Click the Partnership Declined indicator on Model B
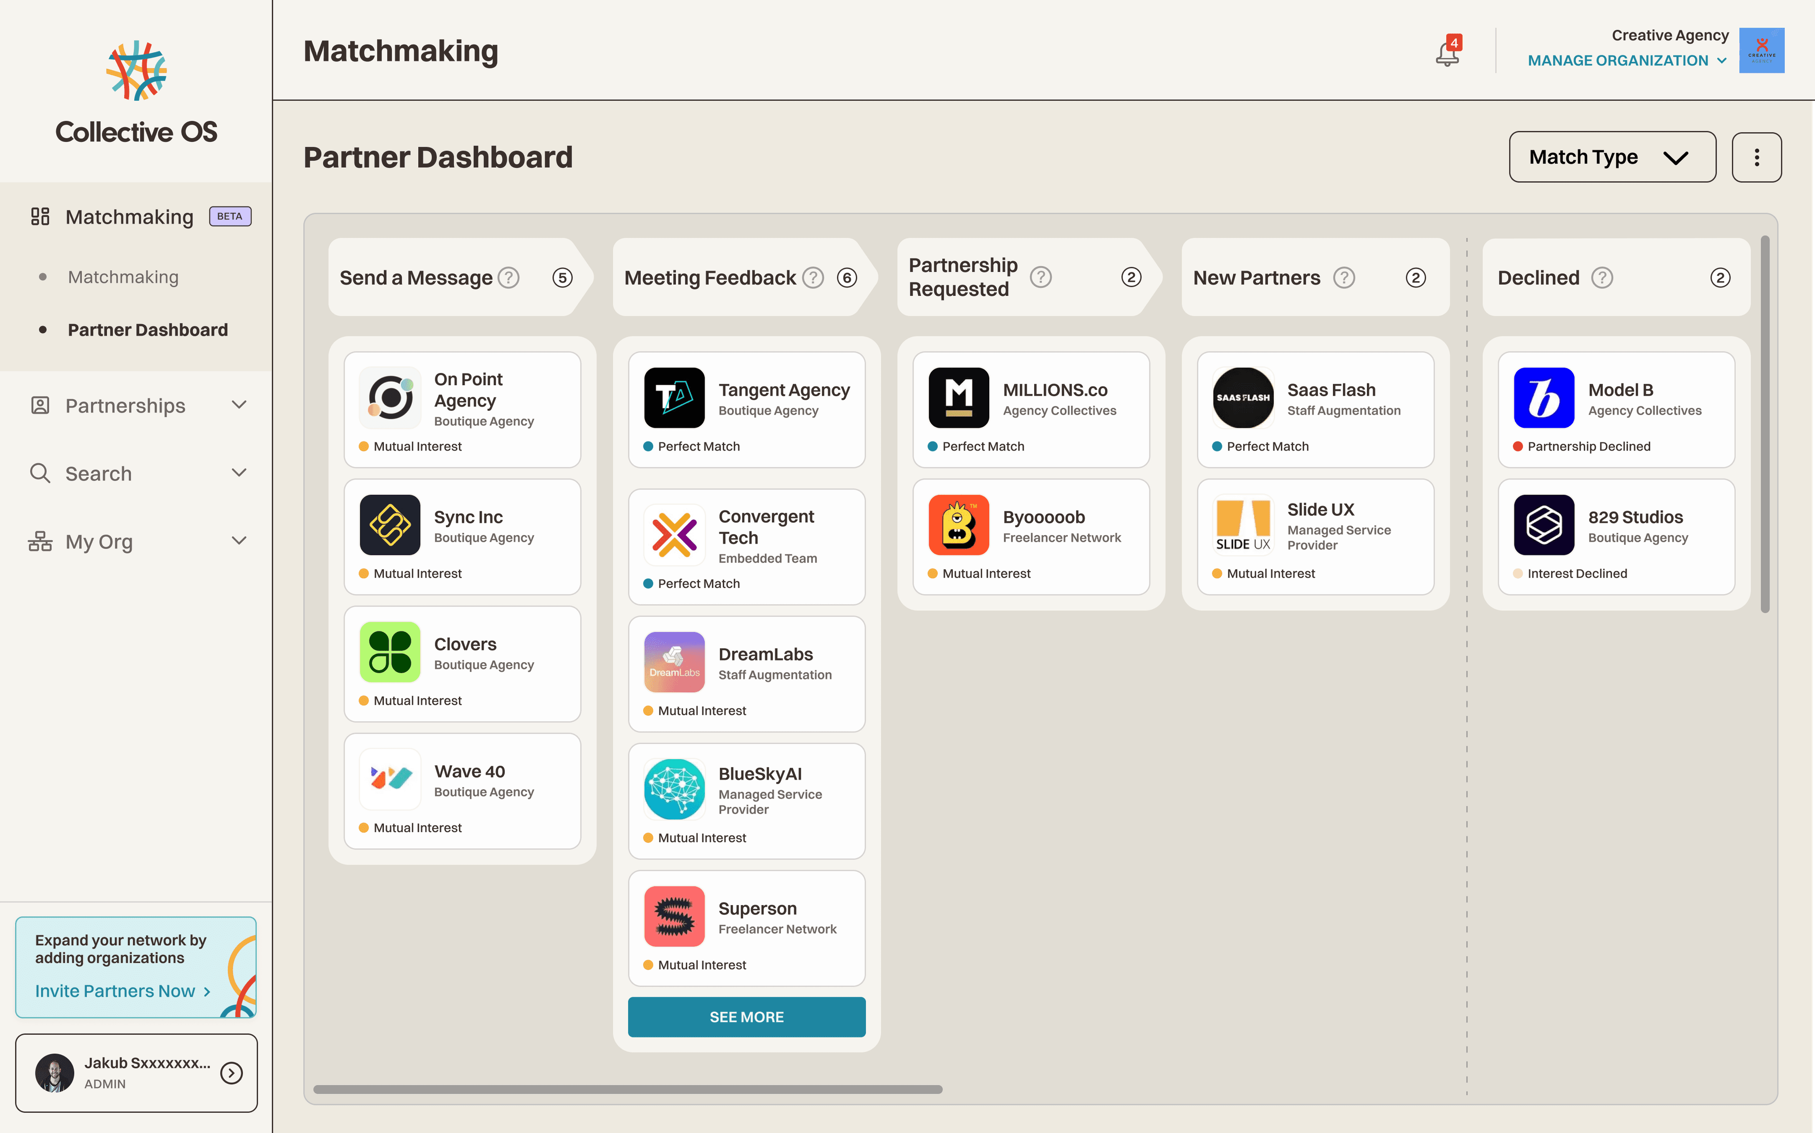1815x1133 pixels. [1519, 446]
